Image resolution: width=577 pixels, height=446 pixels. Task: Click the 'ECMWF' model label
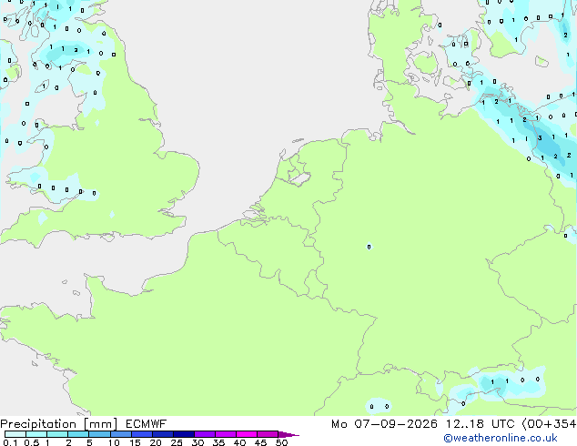146,424
